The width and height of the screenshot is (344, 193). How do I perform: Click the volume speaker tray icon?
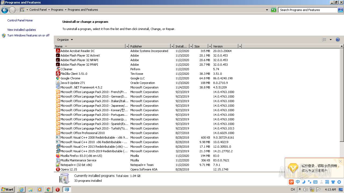click(305, 190)
